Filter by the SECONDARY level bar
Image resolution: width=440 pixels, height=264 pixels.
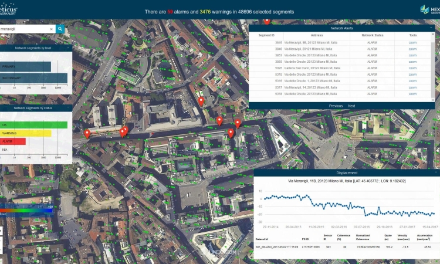pos(33,78)
